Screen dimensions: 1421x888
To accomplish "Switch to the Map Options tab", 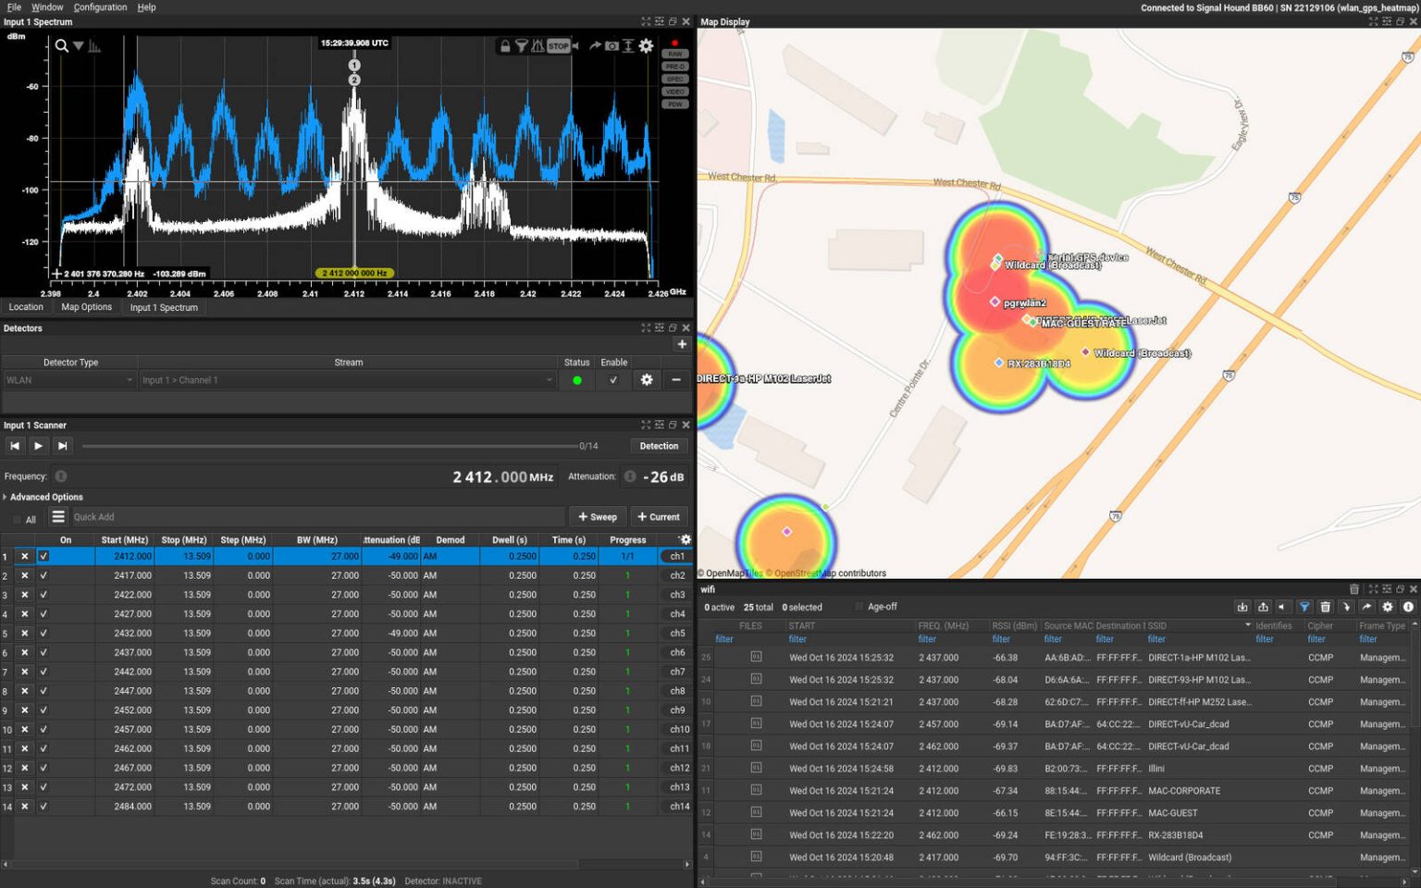I will tap(86, 307).
